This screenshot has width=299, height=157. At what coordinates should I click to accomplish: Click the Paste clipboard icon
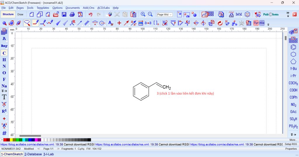133,14
